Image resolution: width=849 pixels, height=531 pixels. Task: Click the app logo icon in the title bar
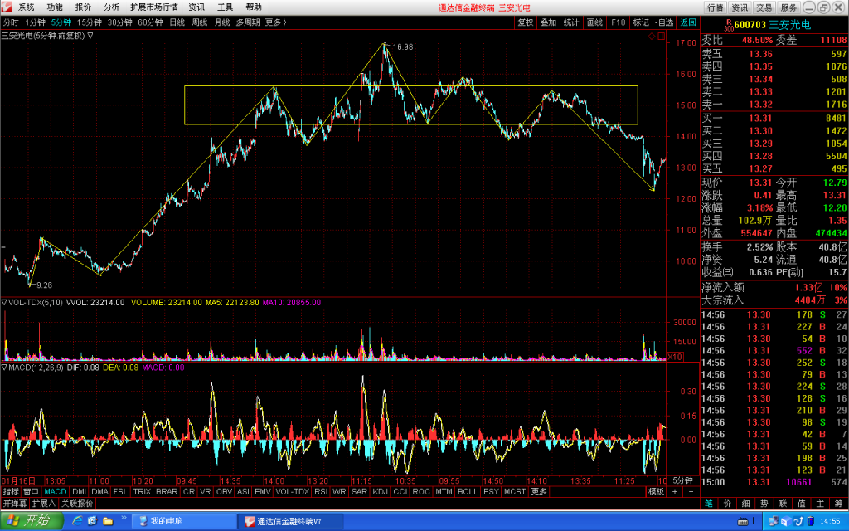[x=6, y=7]
